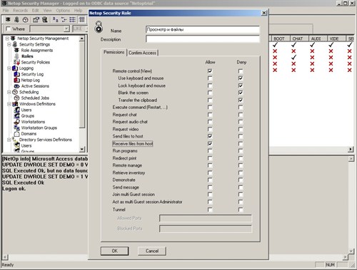Image resolution: width=357 pixels, height=270 pixels.
Task: Click Cancel in the Security Role dialog
Action: 152,251
